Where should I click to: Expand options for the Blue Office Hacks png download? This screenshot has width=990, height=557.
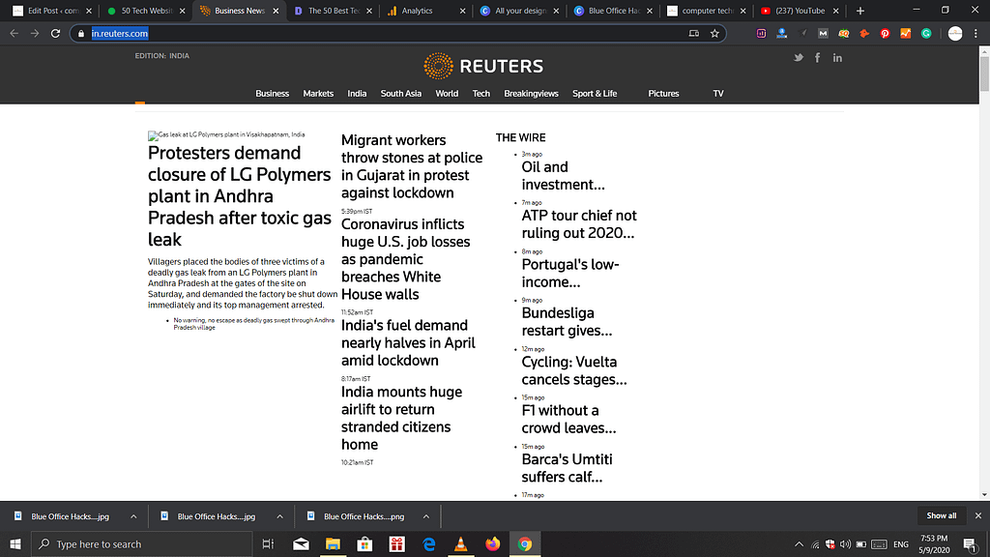tap(426, 516)
